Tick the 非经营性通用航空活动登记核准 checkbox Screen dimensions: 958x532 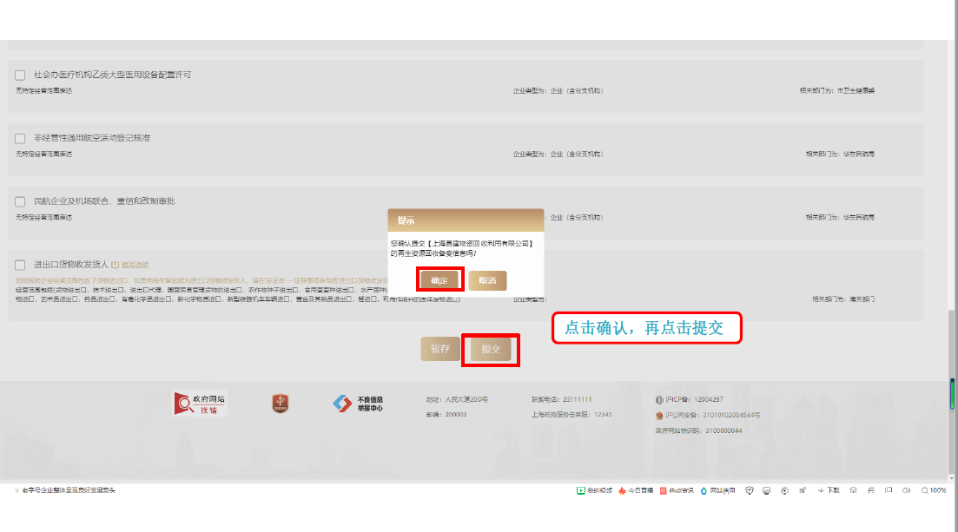(x=20, y=138)
